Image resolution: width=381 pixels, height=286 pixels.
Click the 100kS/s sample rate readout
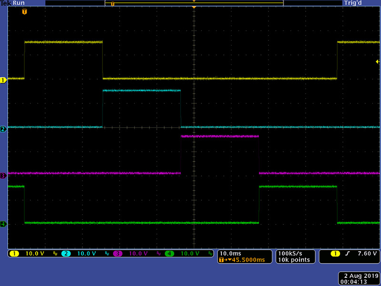click(x=290, y=253)
